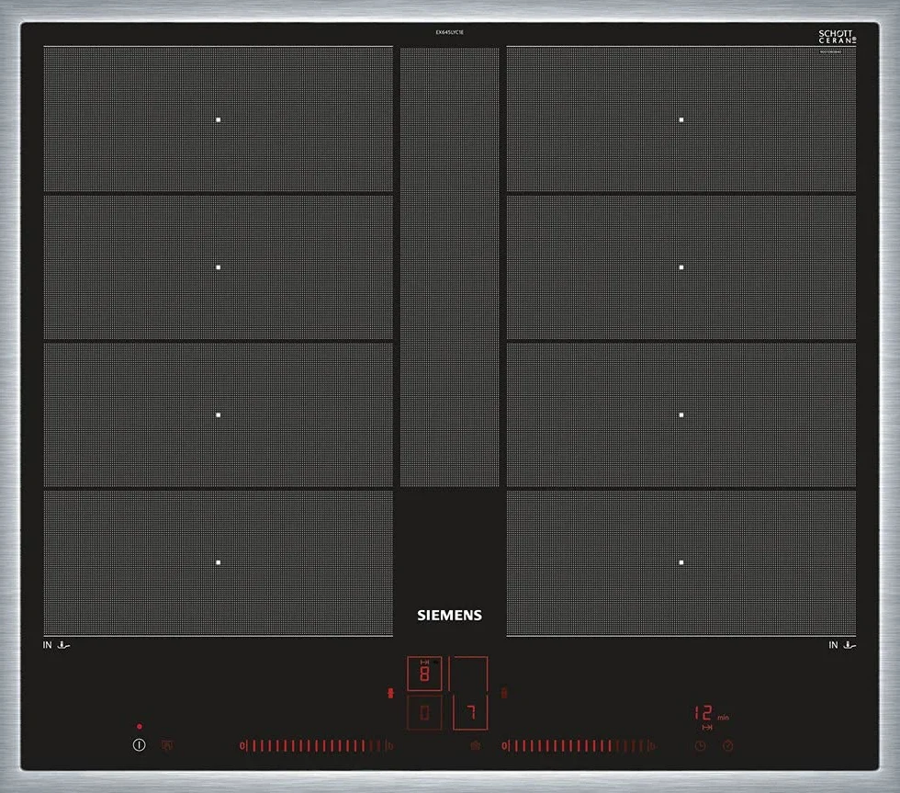Tap the frying sensor icon between the sliders
900x793 pixels.
[476, 745]
